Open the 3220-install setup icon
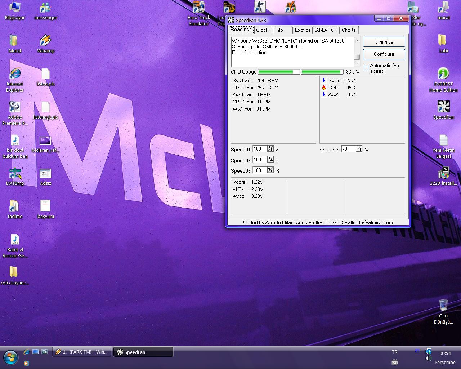Image resolution: width=461 pixels, height=369 pixels. click(x=443, y=176)
